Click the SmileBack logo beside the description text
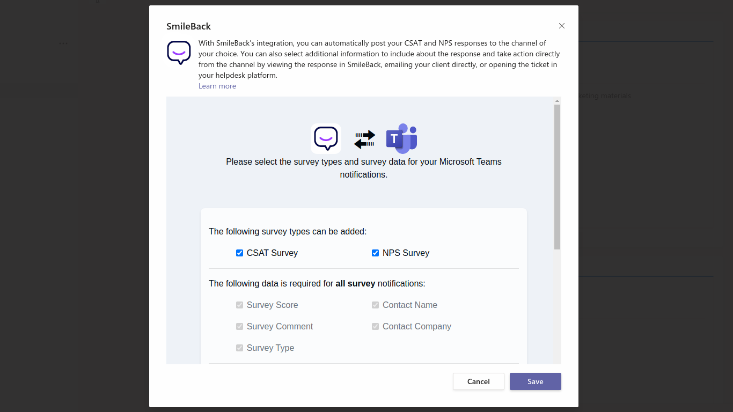This screenshot has width=733, height=412. coord(179,53)
